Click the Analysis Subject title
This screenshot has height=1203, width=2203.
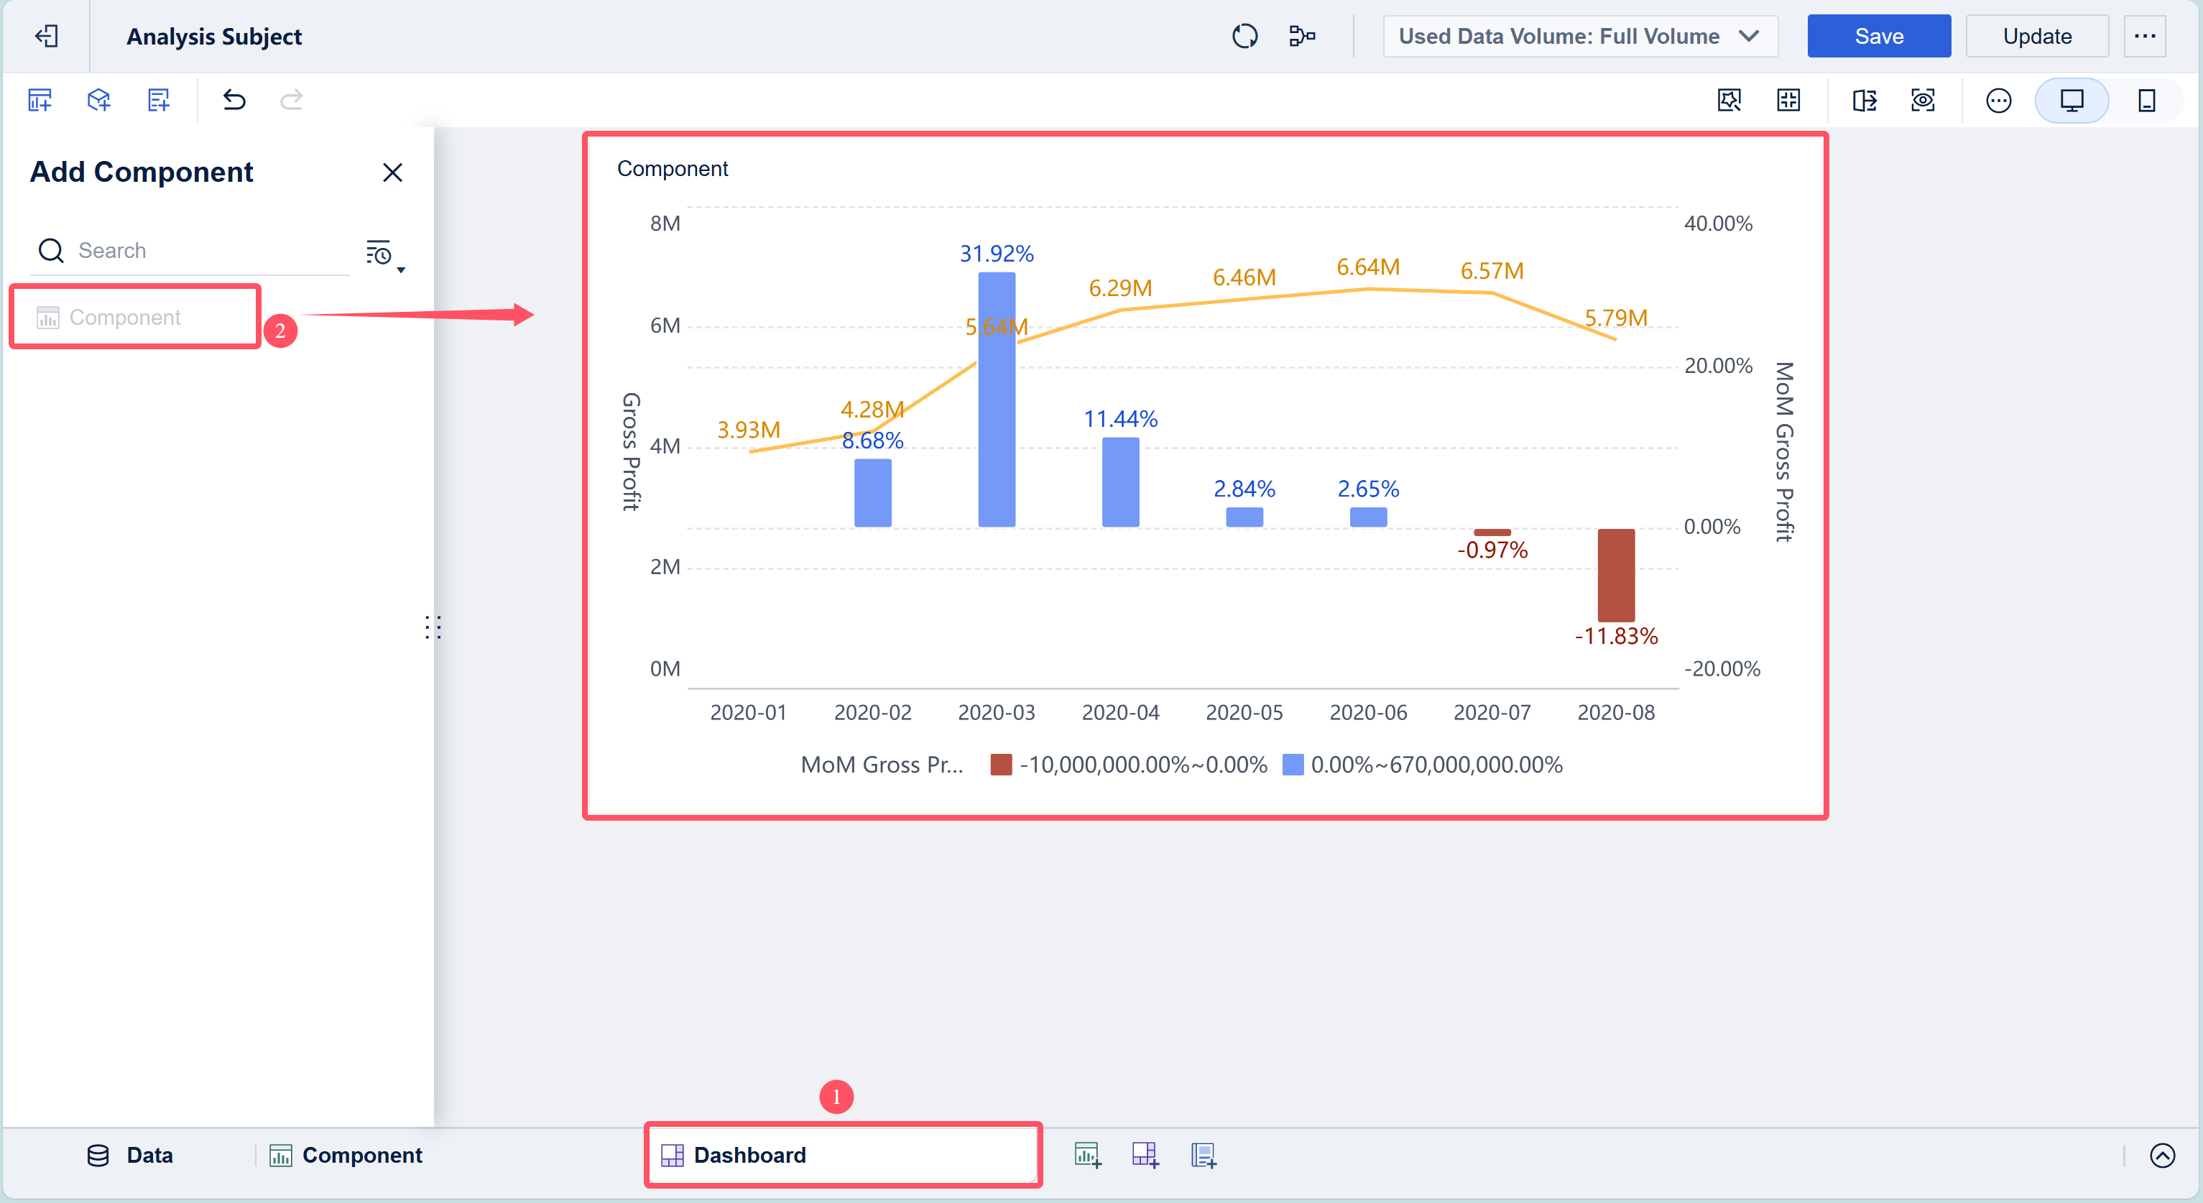[x=214, y=36]
